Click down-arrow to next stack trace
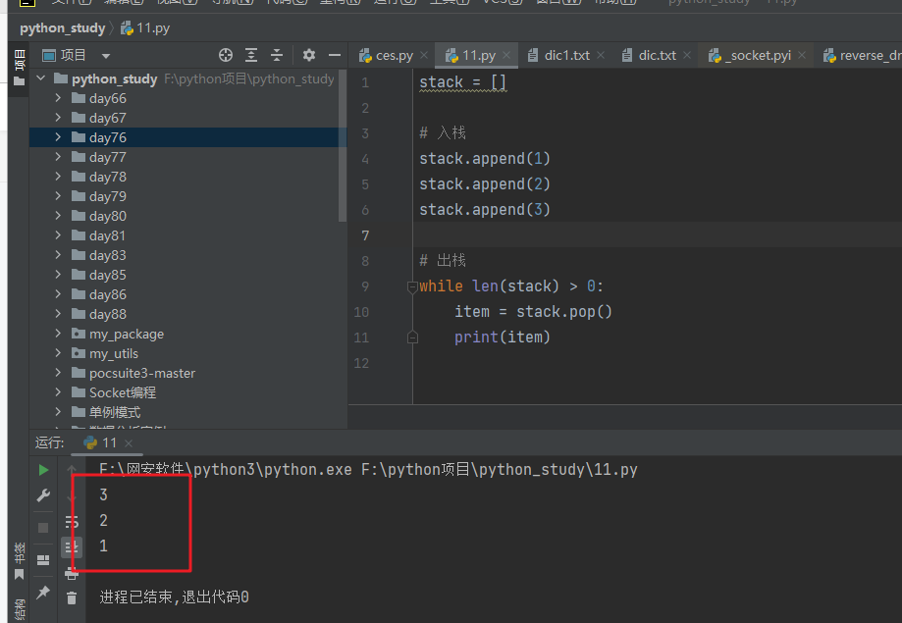The width and height of the screenshot is (902, 623). [x=72, y=495]
